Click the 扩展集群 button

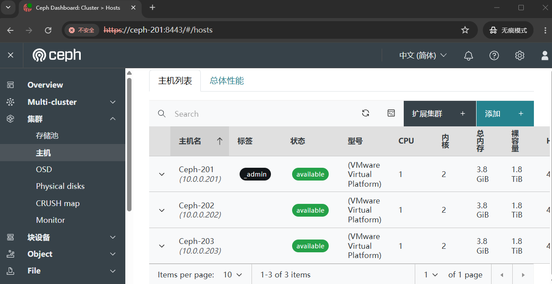(439, 114)
